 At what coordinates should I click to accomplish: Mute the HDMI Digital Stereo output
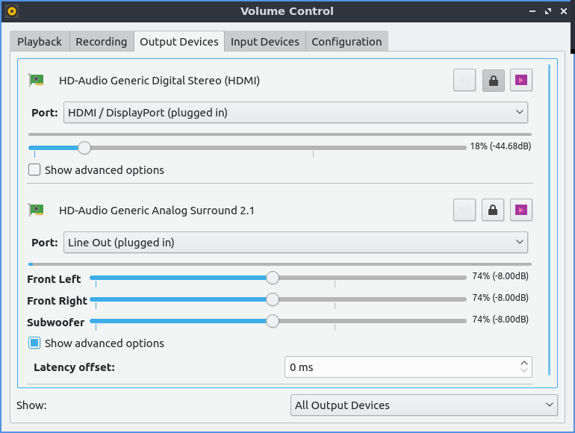(x=464, y=81)
